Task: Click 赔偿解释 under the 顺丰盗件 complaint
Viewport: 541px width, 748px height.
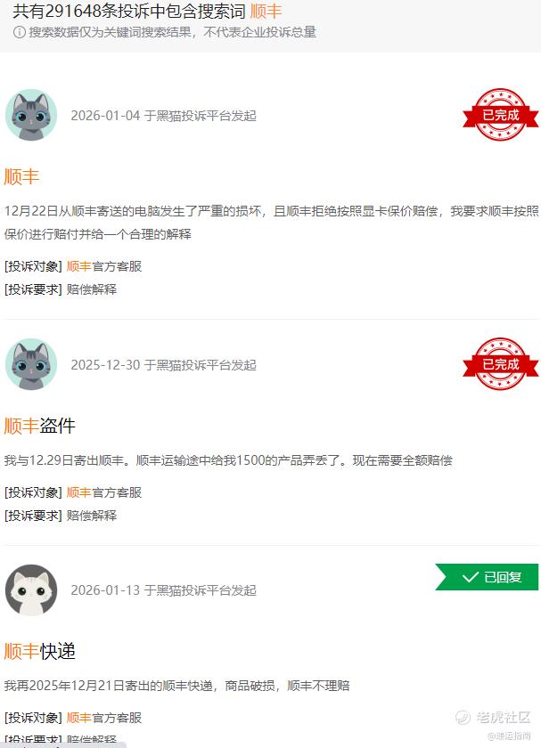Action: click(92, 516)
